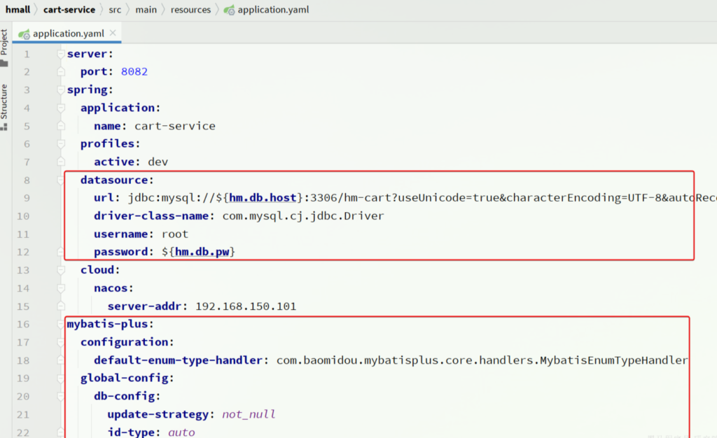This screenshot has width=717, height=438.
Task: Collapse the cloud block fold marker
Action: tap(62, 270)
